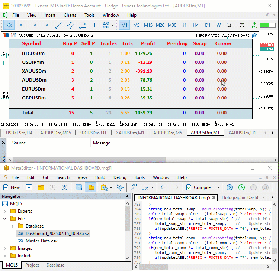Viewport: 279px width, 271px height.
Task: Expand the shapes objects dropdown arrow
Action: (113, 25)
